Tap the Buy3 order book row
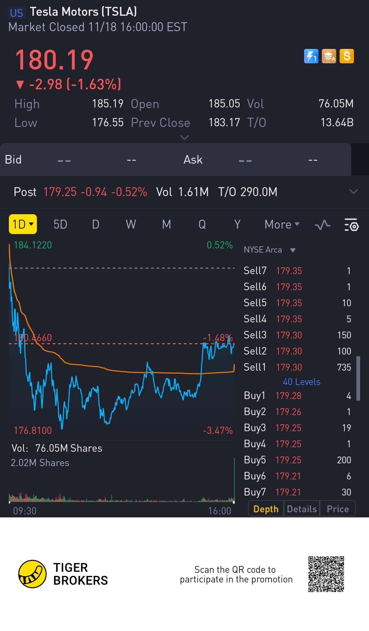The image size is (369, 631). point(297,428)
